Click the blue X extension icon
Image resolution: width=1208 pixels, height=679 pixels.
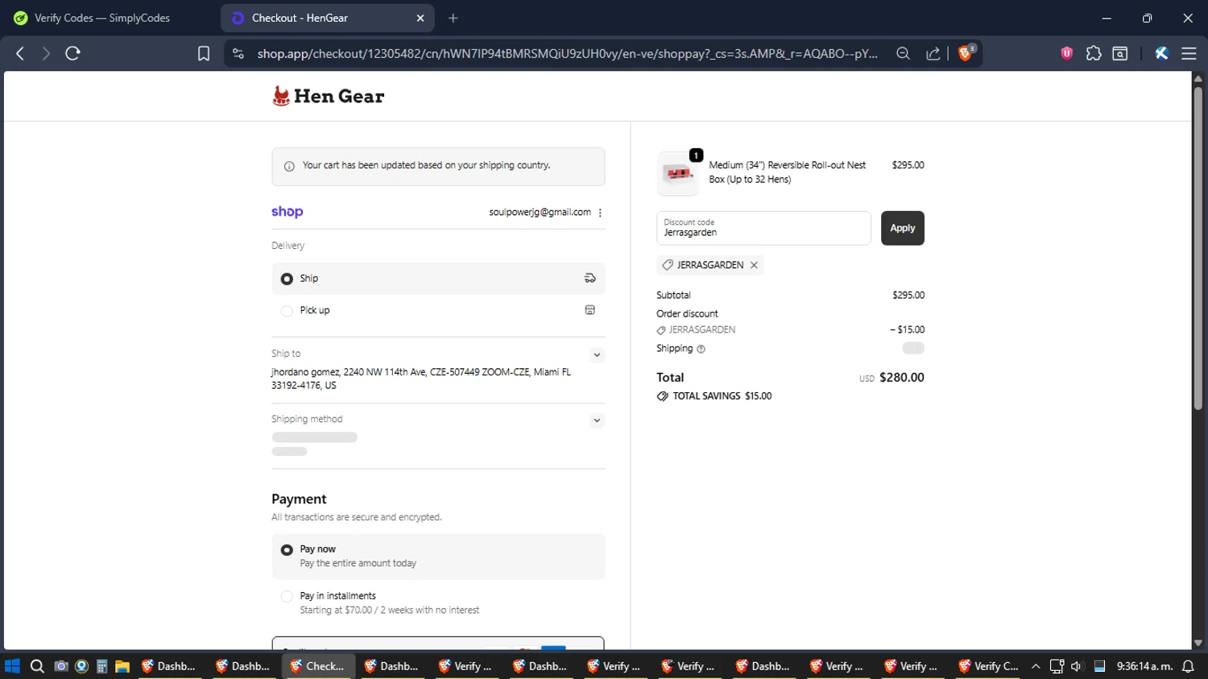tap(1161, 53)
